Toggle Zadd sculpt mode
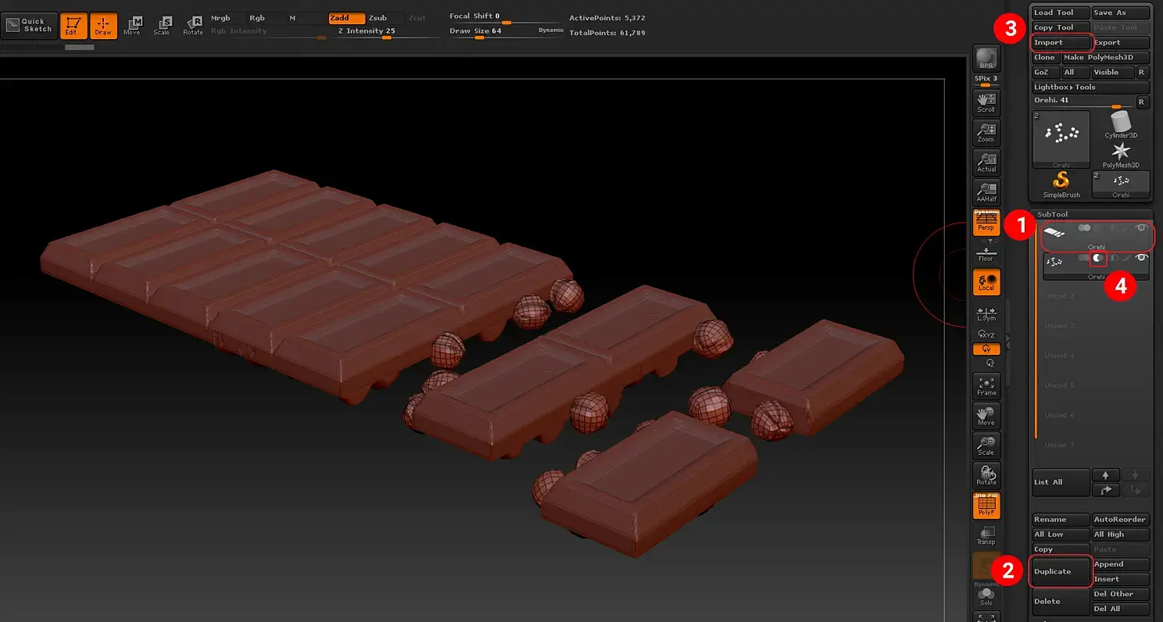The height and width of the screenshot is (622, 1163). tap(346, 18)
